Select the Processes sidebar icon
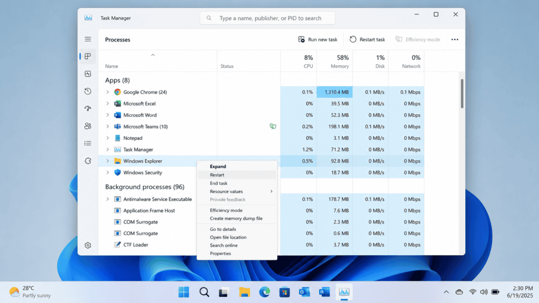Screen dimensions: 539x303 88,56
